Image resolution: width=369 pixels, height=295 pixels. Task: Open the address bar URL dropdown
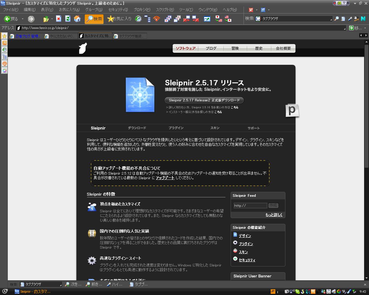[x=344, y=28]
